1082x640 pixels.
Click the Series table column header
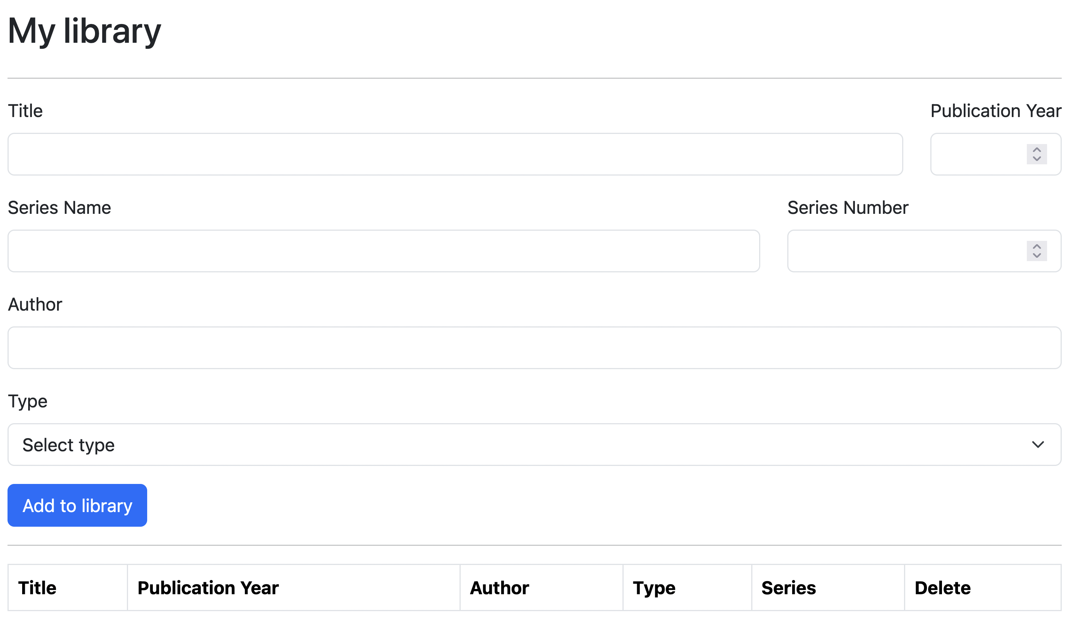[788, 588]
